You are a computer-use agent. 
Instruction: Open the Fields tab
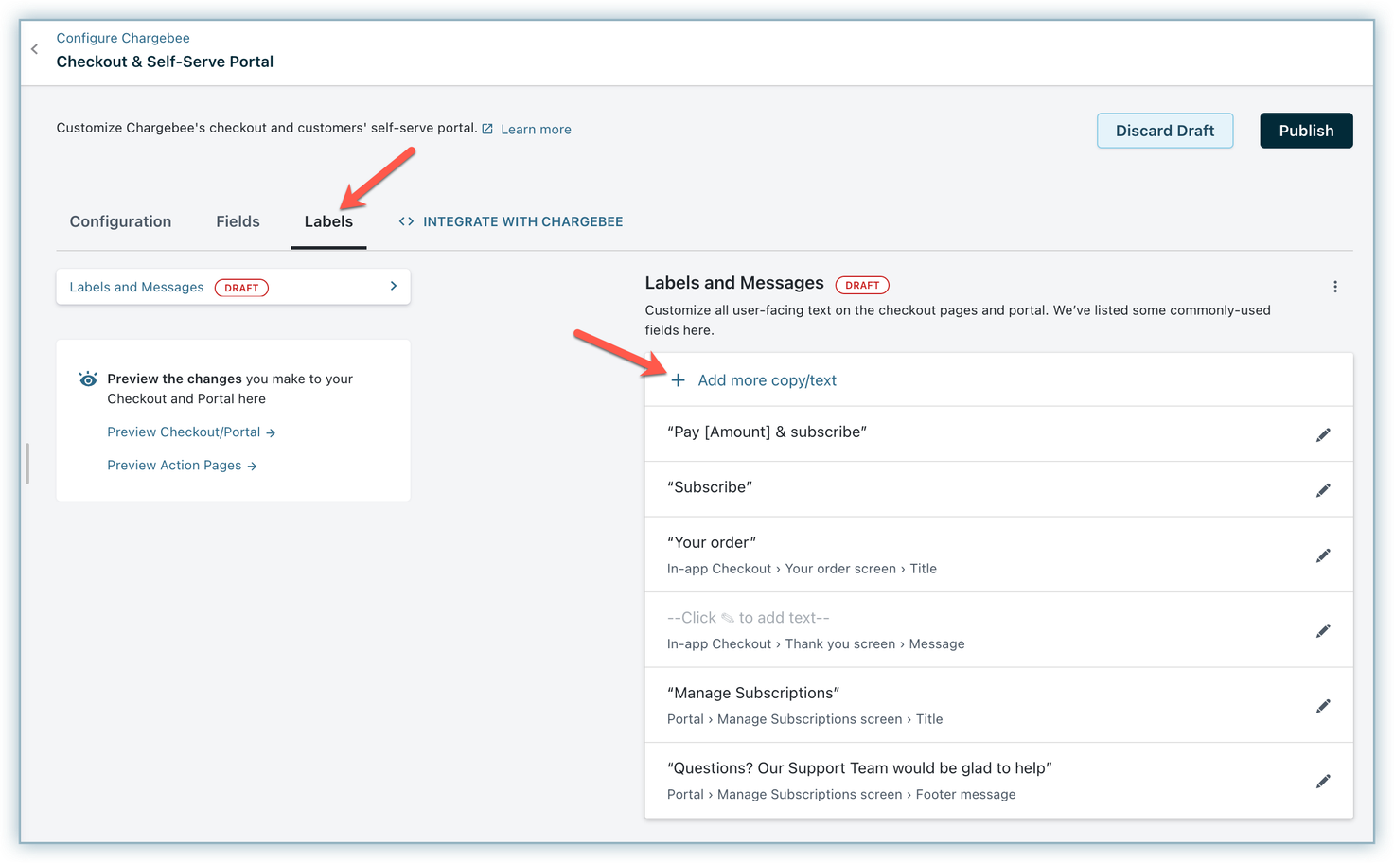(238, 221)
